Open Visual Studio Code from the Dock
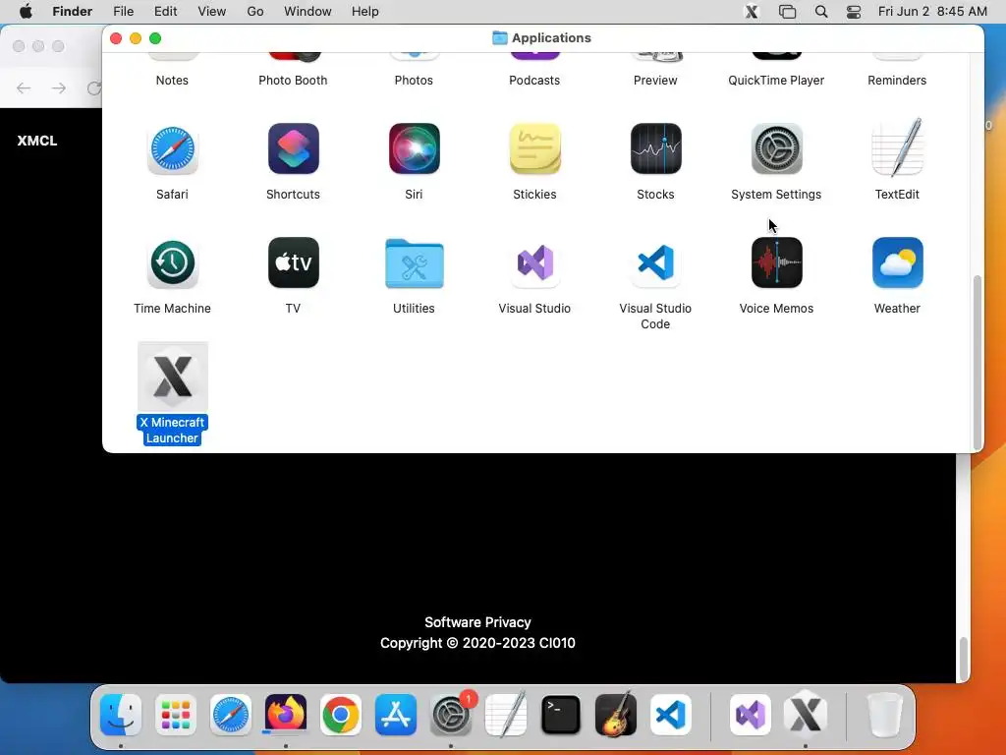 pos(671,715)
